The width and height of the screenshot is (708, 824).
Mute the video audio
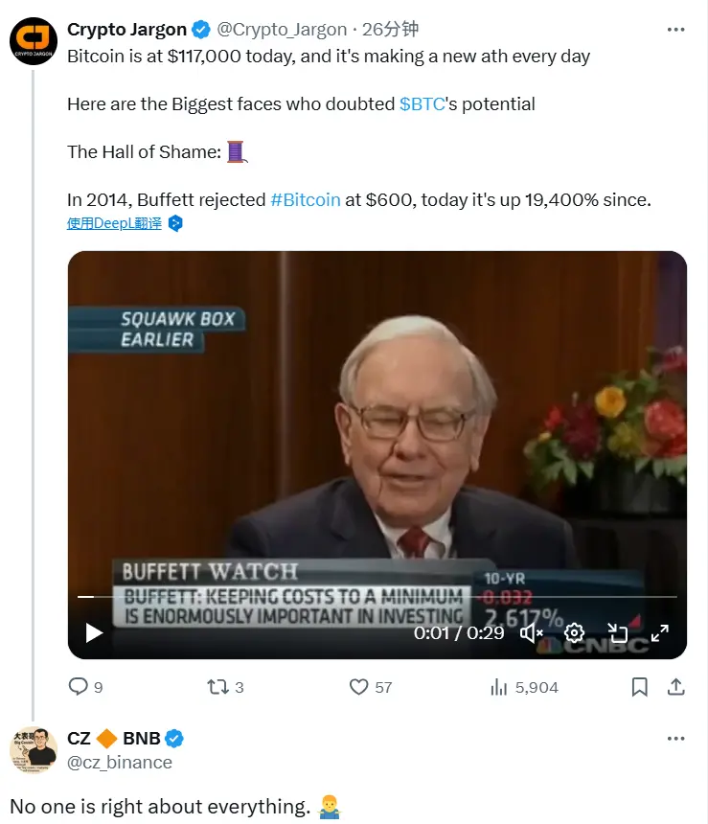click(531, 633)
